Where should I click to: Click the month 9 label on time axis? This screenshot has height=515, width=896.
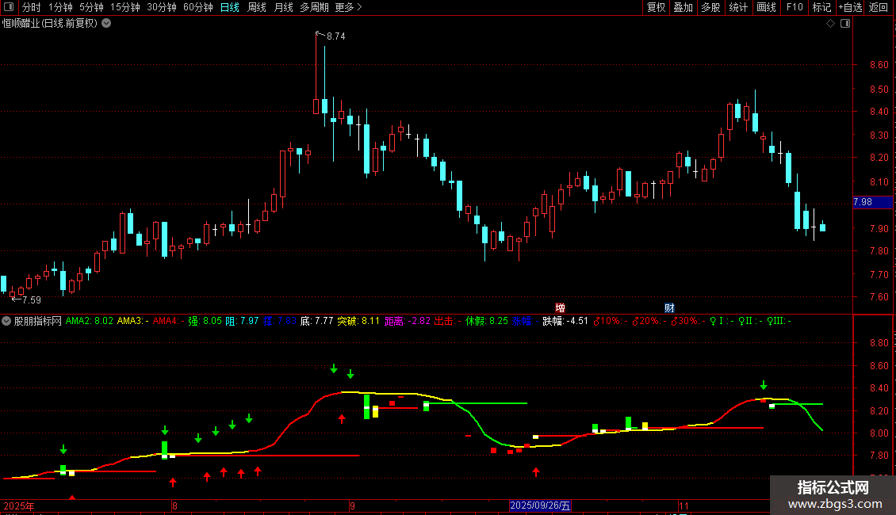tap(353, 505)
